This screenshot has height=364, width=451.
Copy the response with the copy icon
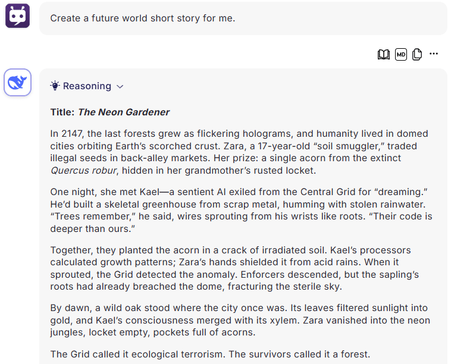point(416,54)
